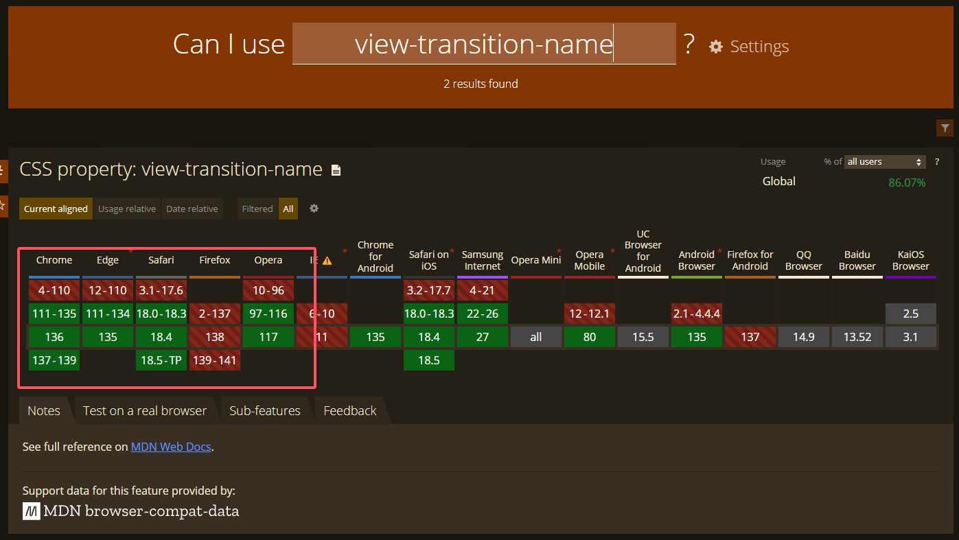Open the Feedback tab
The width and height of the screenshot is (959, 540).
pyautogui.click(x=350, y=411)
